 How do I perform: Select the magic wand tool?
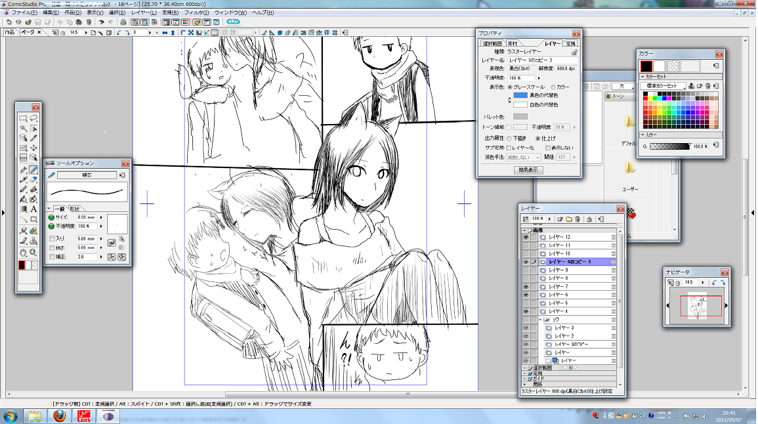point(23,128)
